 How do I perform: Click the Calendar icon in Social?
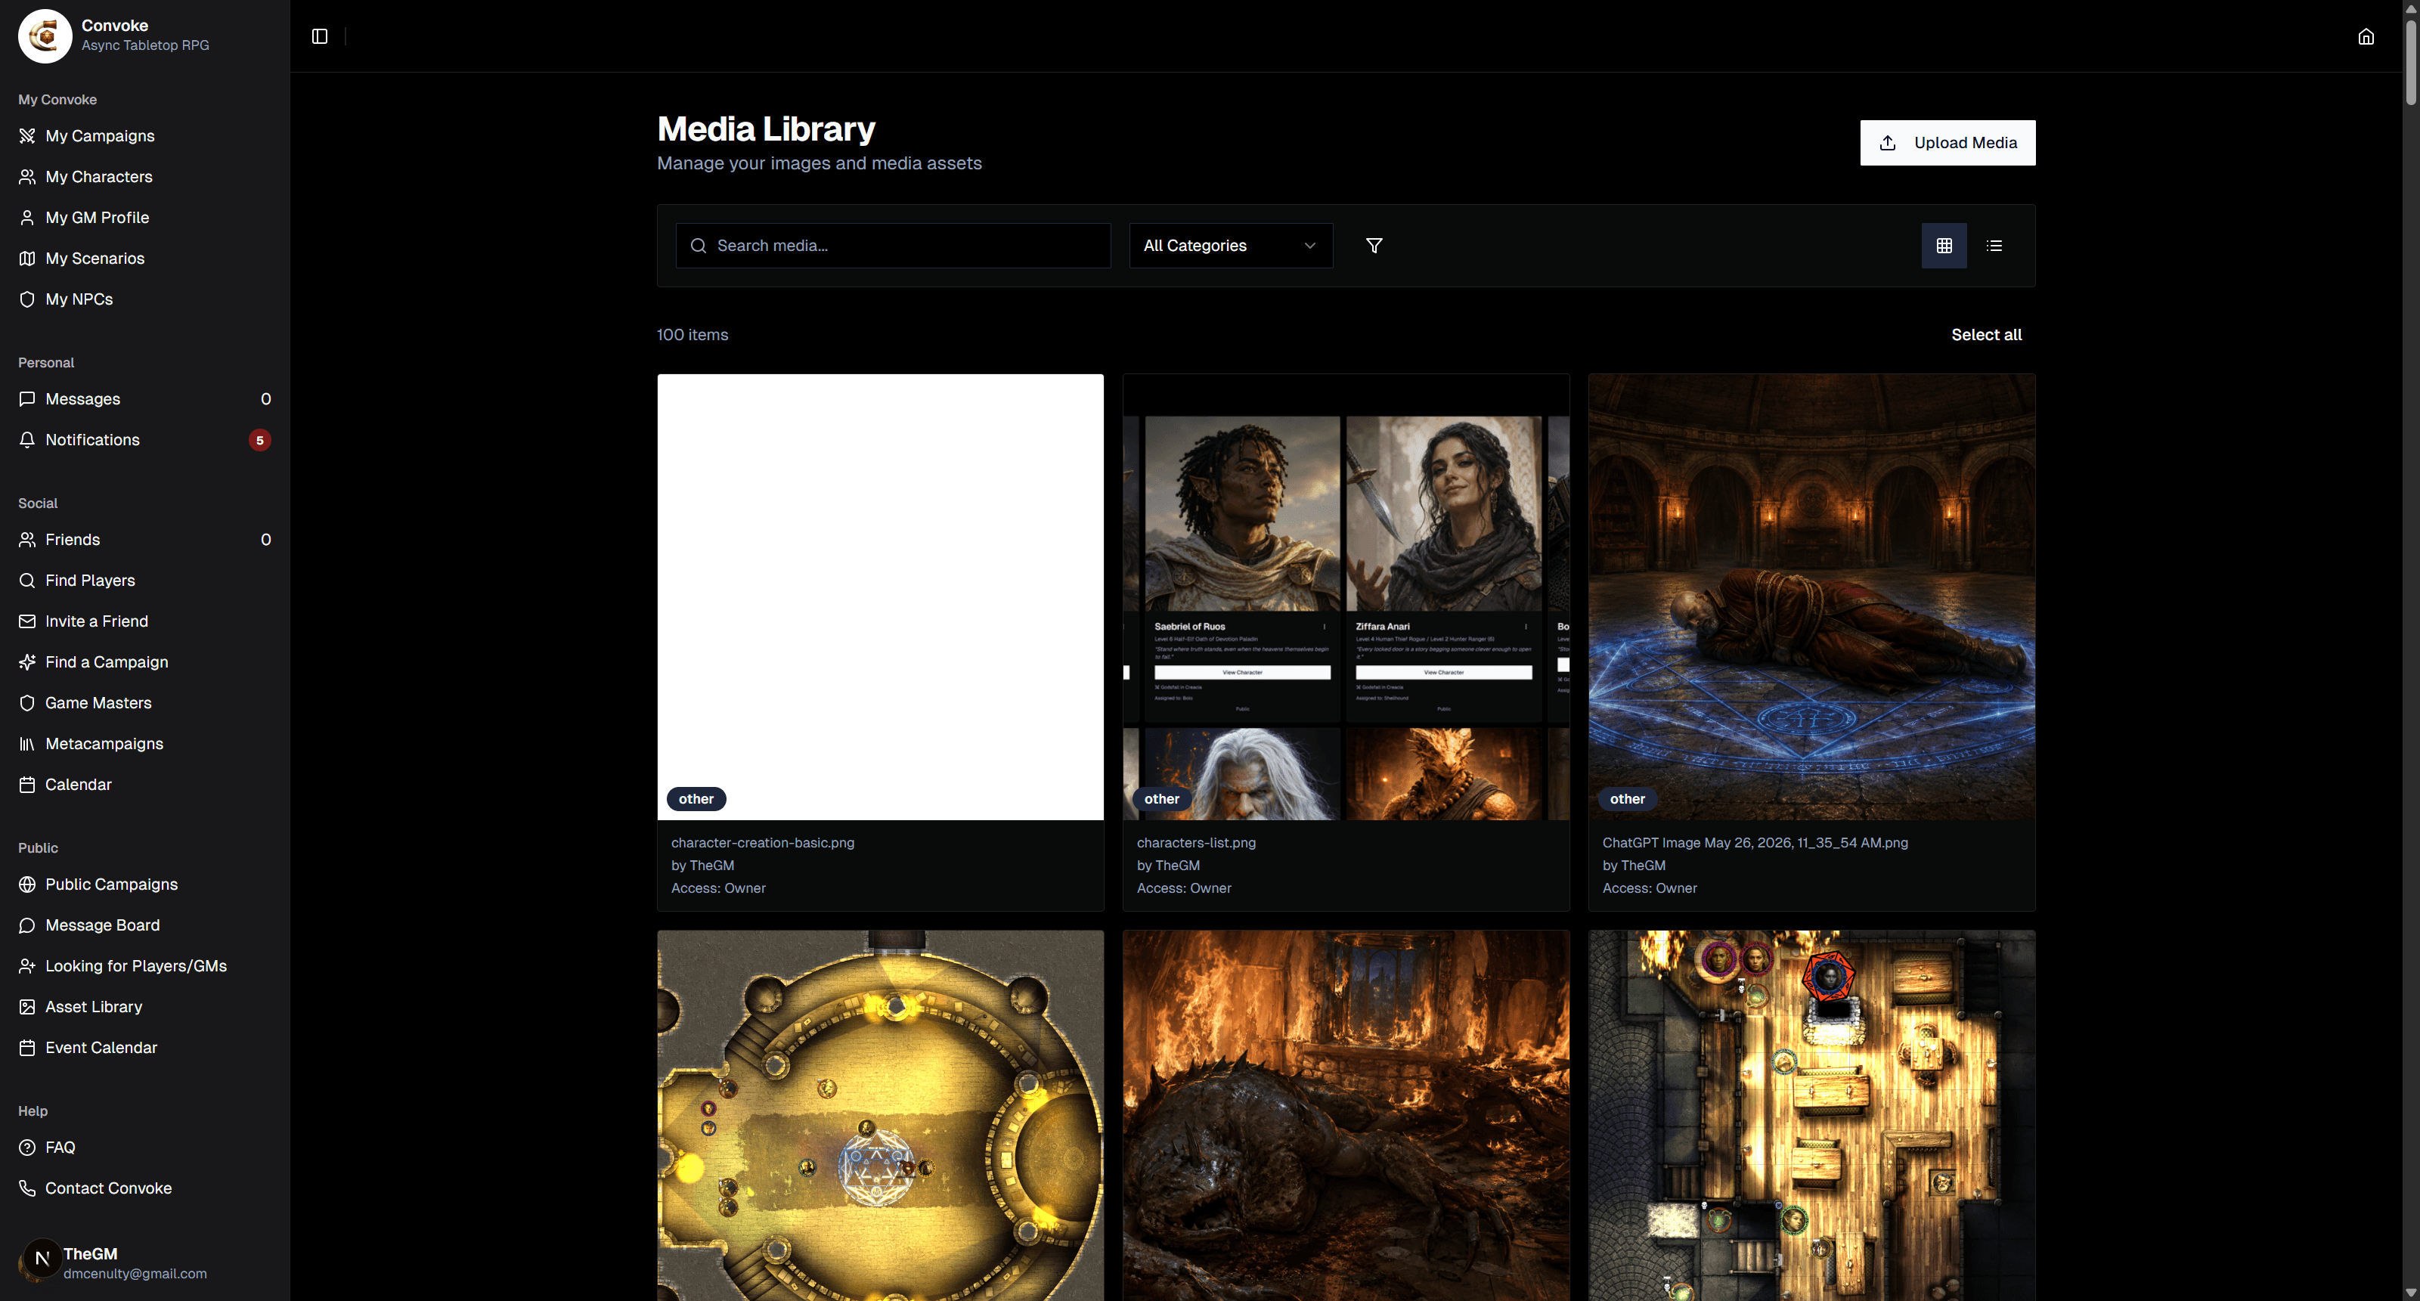pyautogui.click(x=27, y=785)
